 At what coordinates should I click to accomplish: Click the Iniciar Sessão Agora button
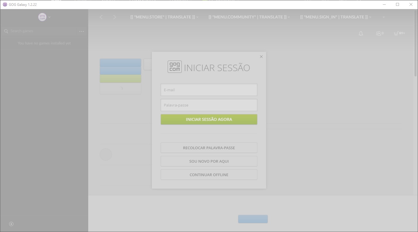click(x=209, y=119)
